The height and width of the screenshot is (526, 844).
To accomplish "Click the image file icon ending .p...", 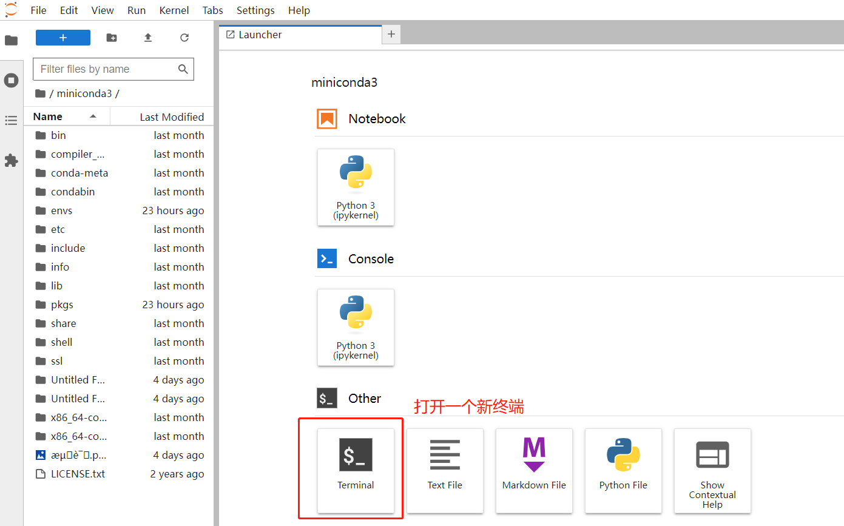I will [x=41, y=455].
